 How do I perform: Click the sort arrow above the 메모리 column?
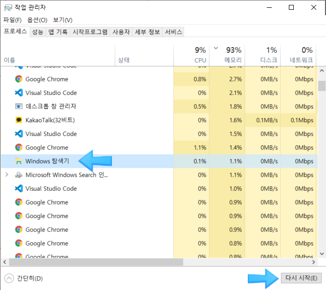216,48
